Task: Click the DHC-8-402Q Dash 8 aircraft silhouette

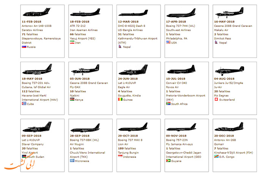Action: coord(133,13)
